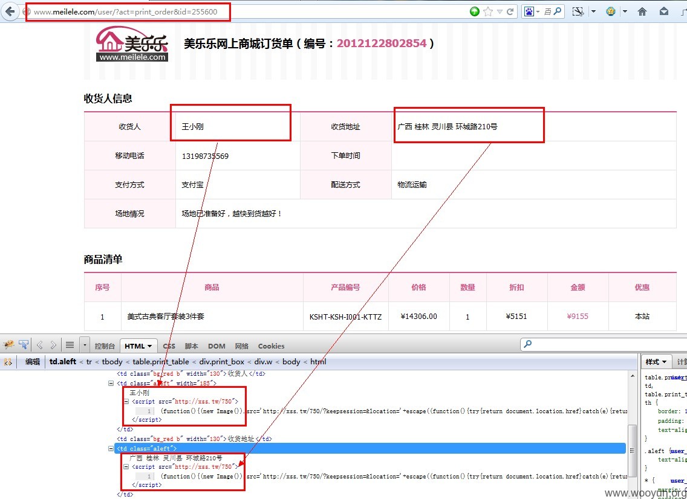Click the discount ¥5151 cell
The width and height of the screenshot is (687, 499).
point(516,317)
